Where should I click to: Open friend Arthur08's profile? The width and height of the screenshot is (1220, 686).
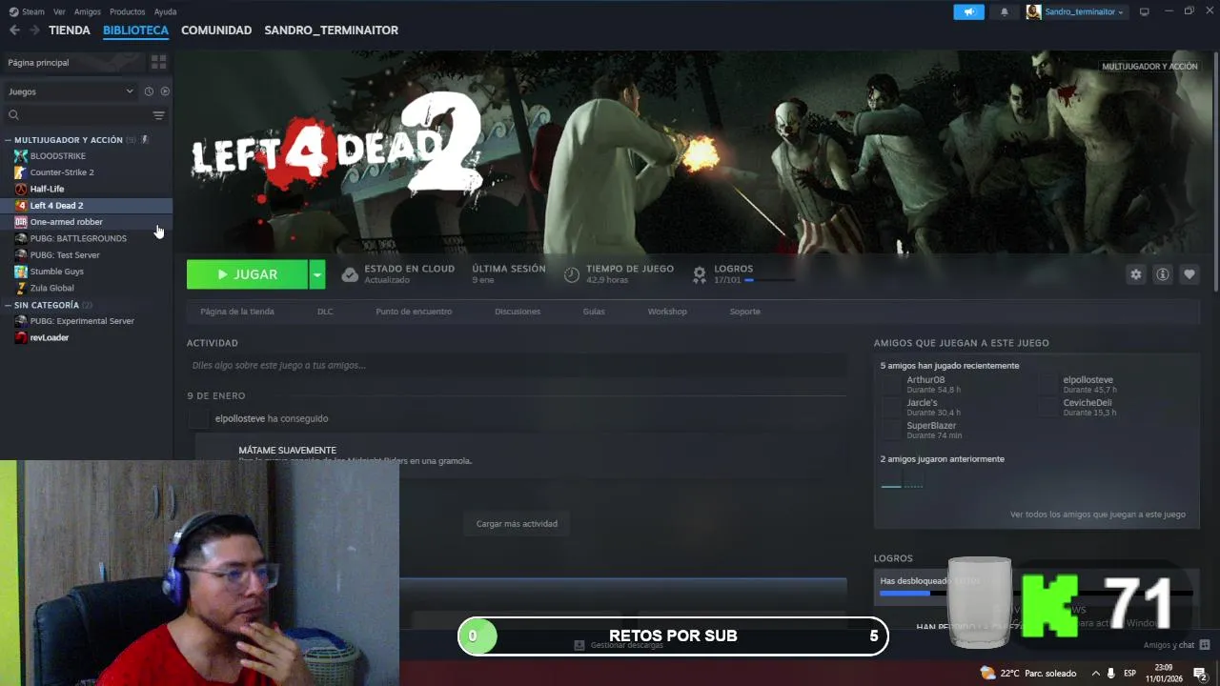tap(925, 380)
